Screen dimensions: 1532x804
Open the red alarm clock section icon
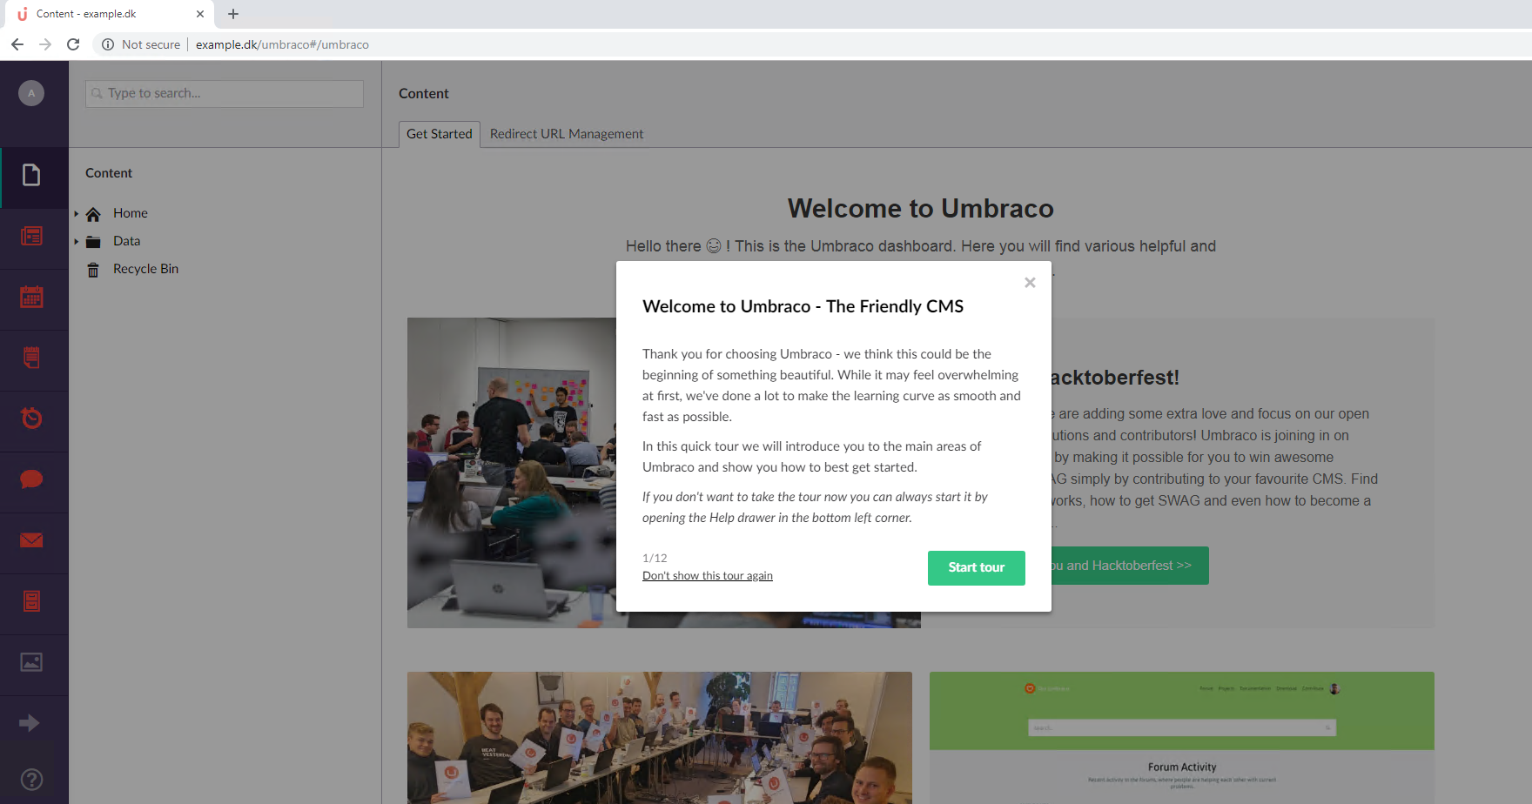[31, 419]
